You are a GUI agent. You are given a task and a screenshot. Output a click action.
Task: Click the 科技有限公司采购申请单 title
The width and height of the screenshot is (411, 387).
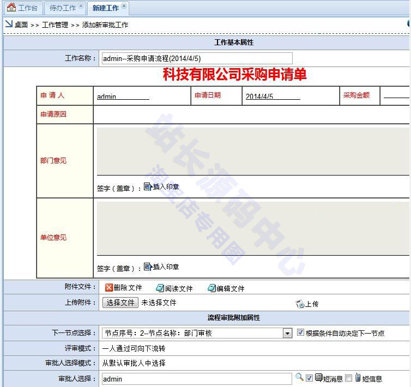234,74
